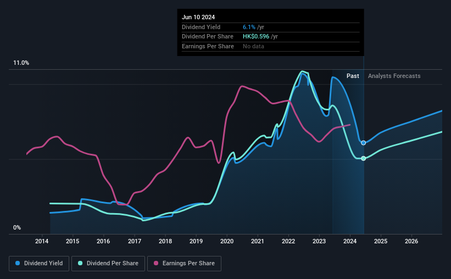Click the 'Earnings Per Share' row label in tooltip
This screenshot has width=451, height=279.
(x=208, y=46)
